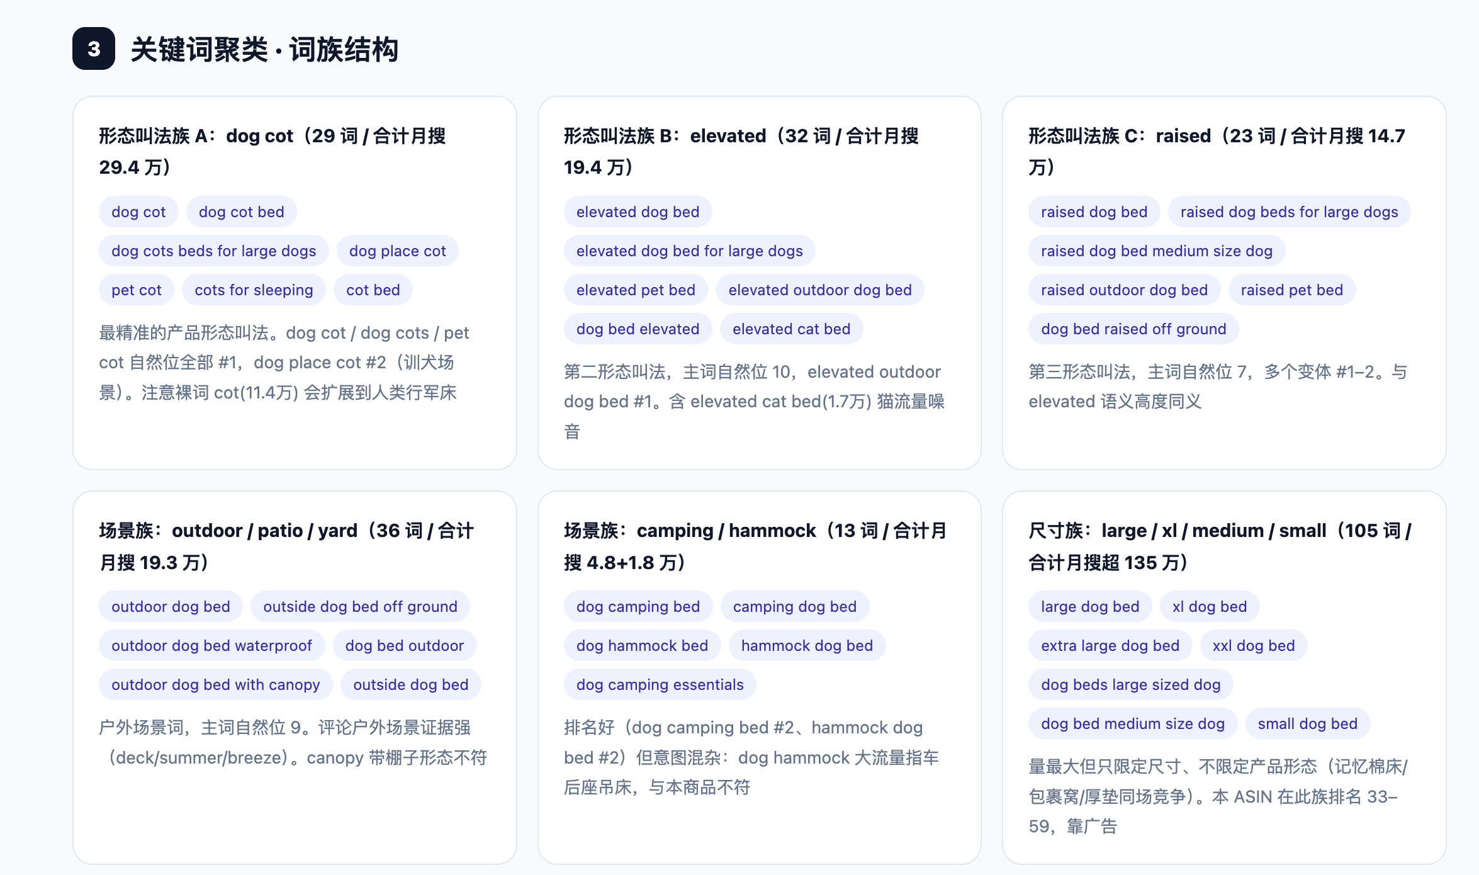Choose the 'elevated outdoor dog bed' chip

(x=820, y=290)
